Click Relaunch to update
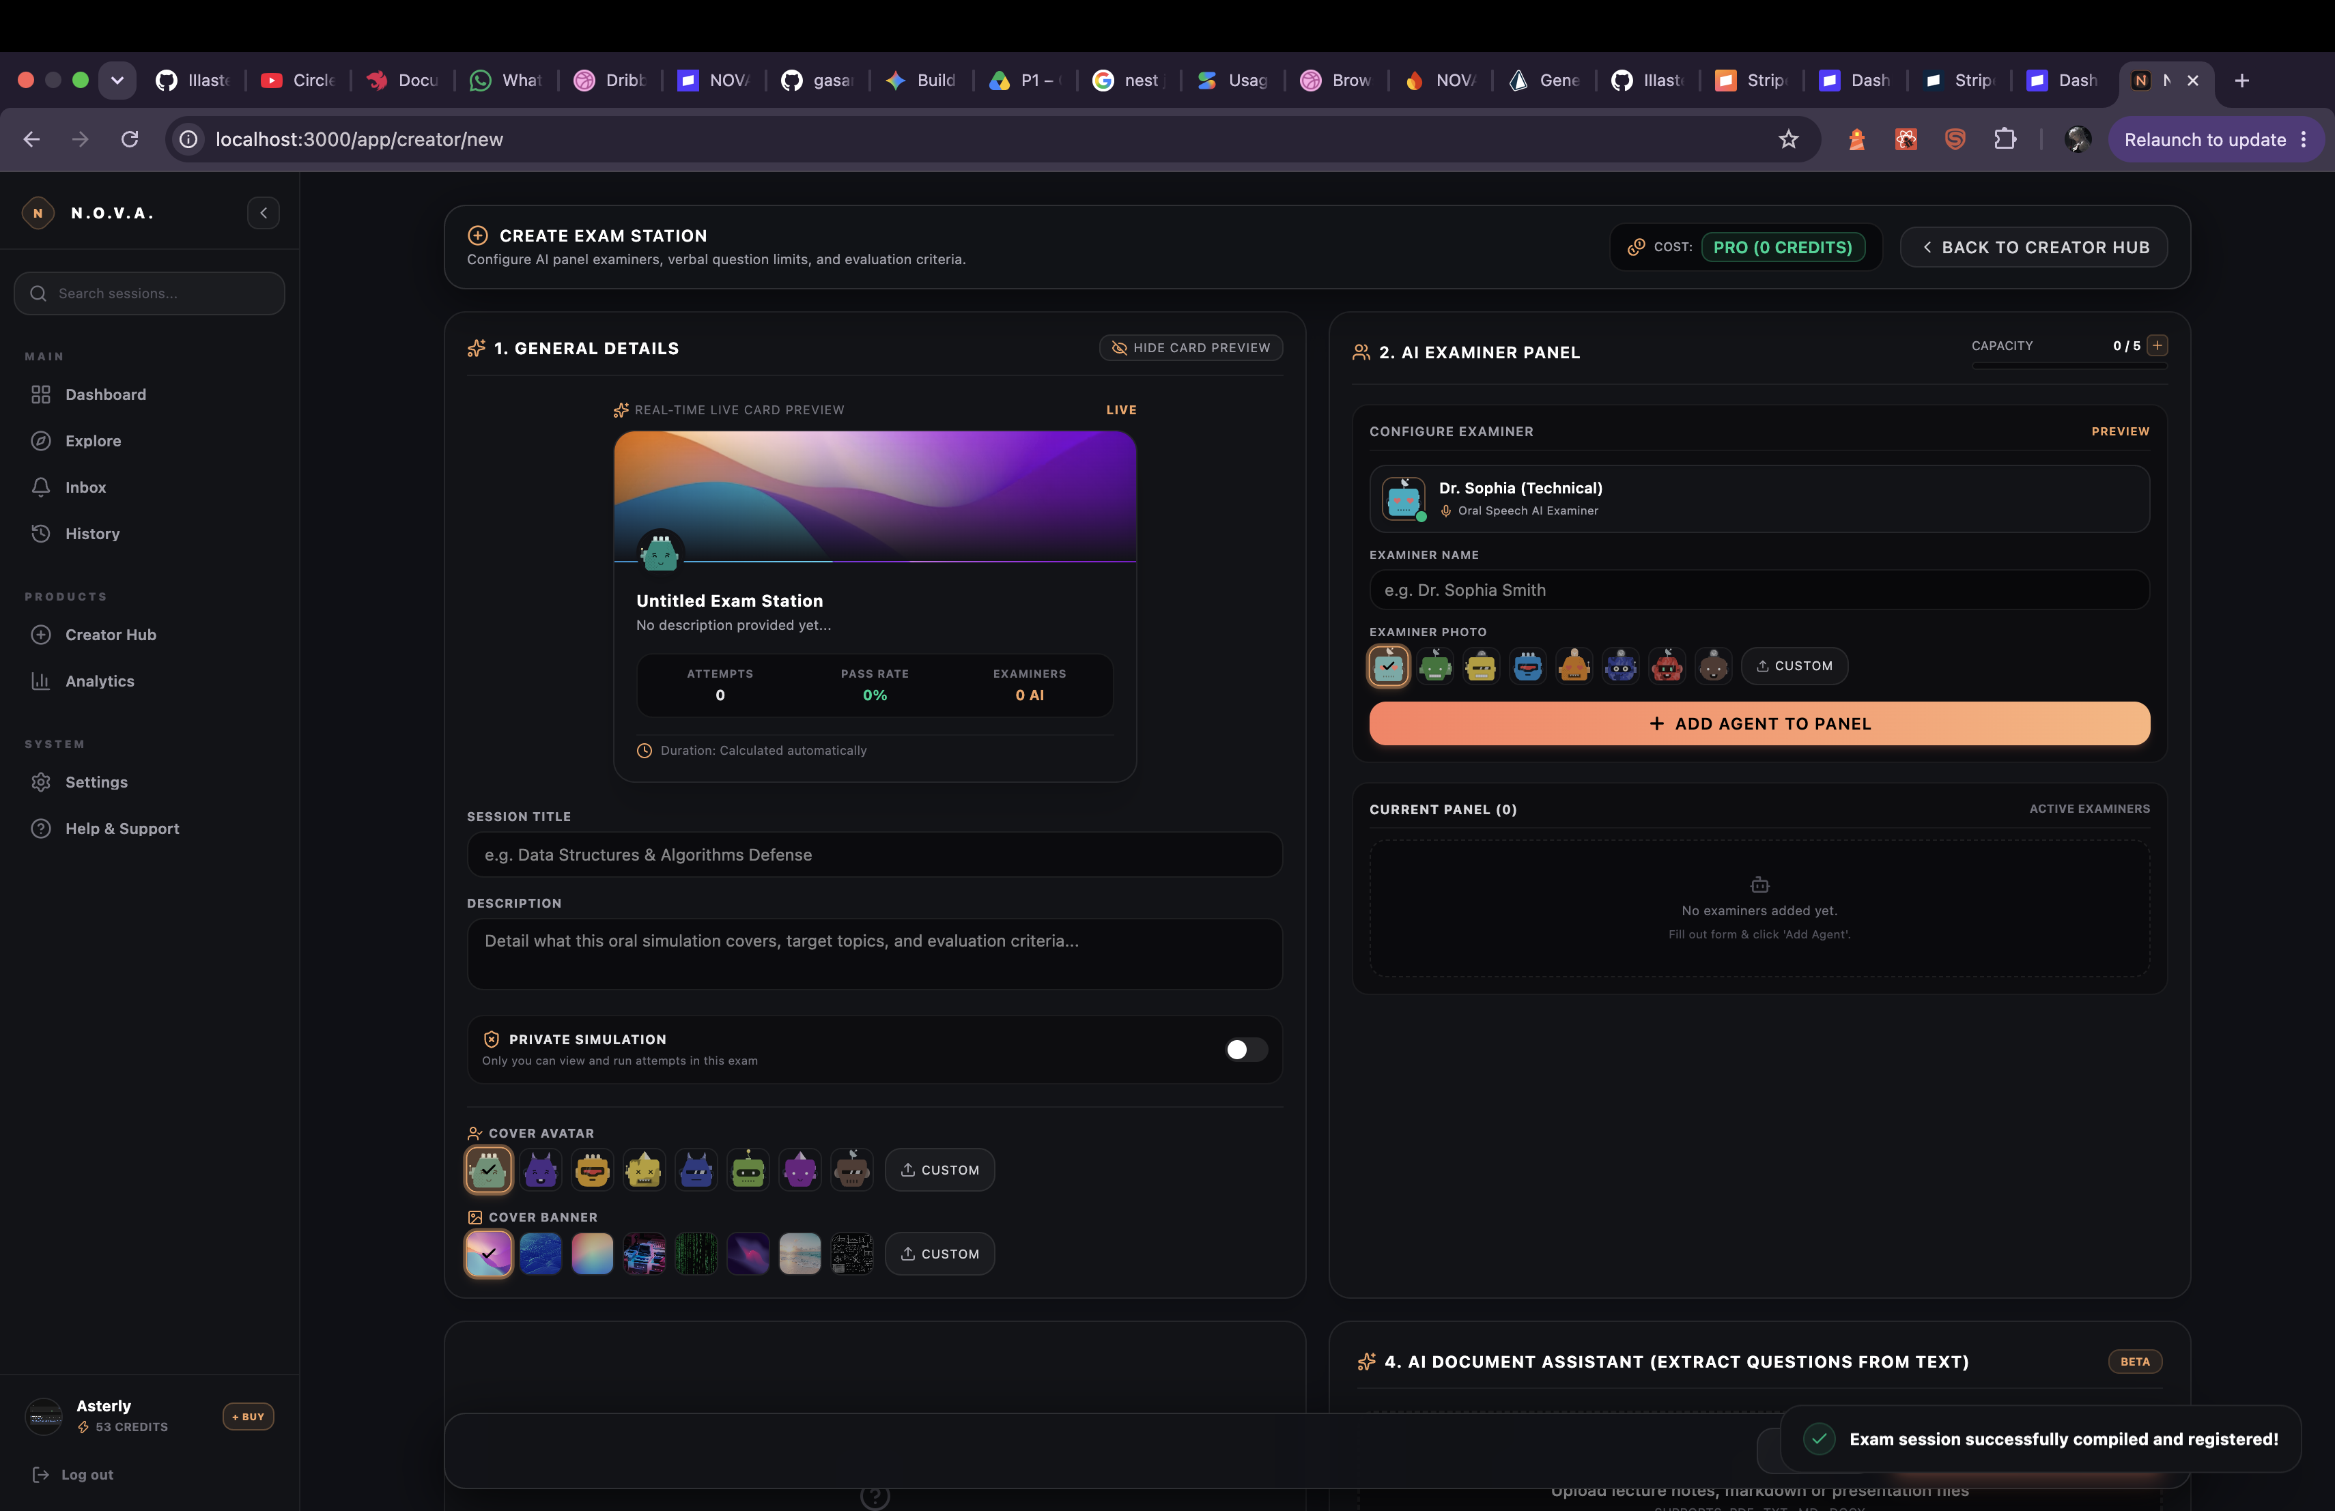 2205,139
